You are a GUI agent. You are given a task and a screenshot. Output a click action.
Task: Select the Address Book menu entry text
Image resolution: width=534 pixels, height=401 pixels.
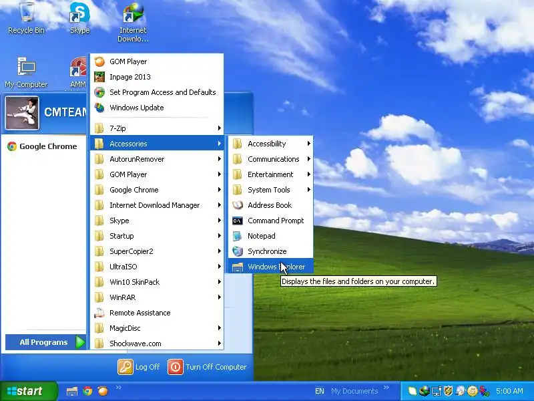[x=270, y=205]
